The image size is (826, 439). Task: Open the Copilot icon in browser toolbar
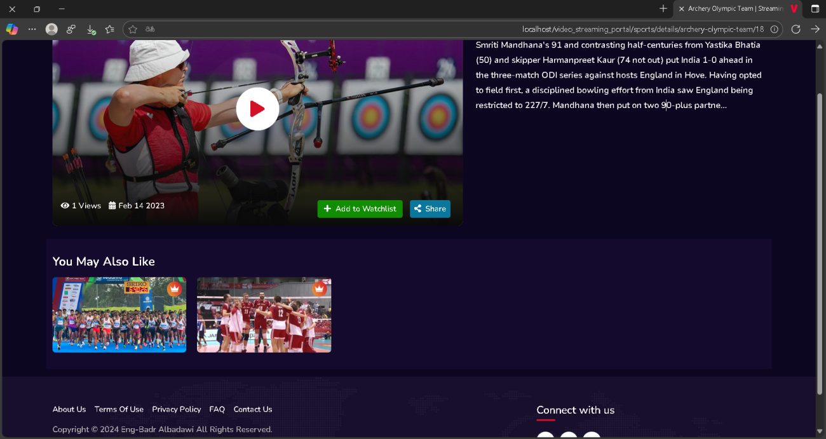tap(11, 29)
